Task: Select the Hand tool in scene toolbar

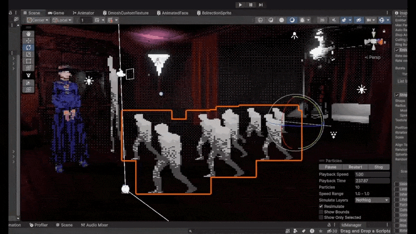Action: click(29, 34)
